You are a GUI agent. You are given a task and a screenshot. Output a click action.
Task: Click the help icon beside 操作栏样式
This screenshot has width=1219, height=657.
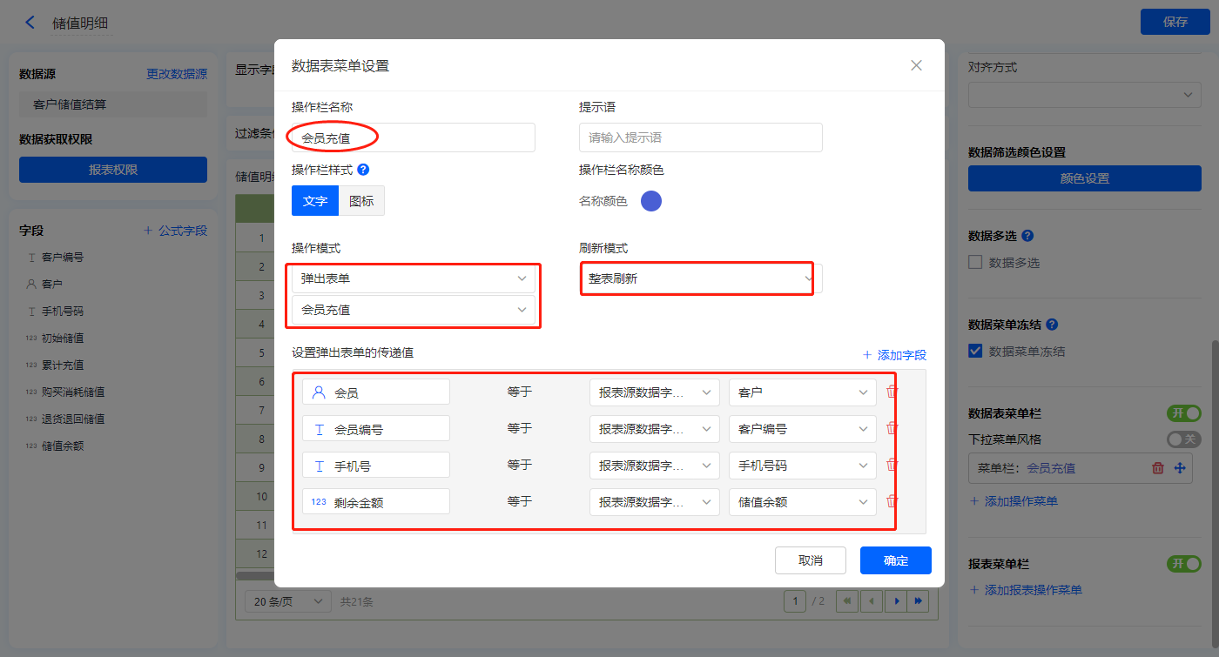tap(363, 170)
